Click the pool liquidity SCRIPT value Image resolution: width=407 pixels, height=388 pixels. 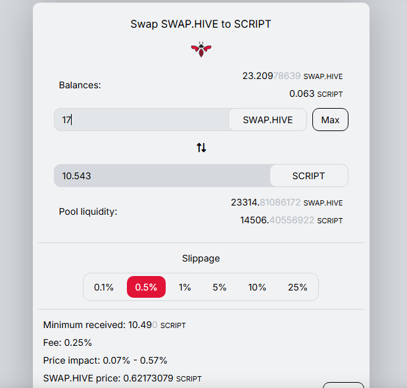[277, 220]
